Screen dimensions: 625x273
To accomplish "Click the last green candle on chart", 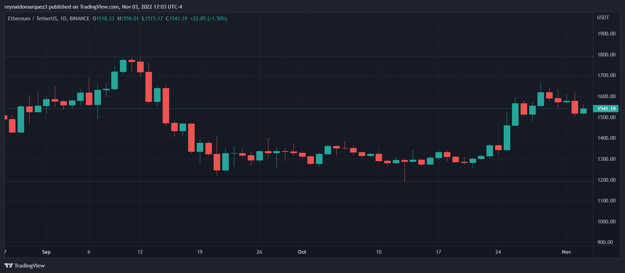I will pyautogui.click(x=583, y=111).
